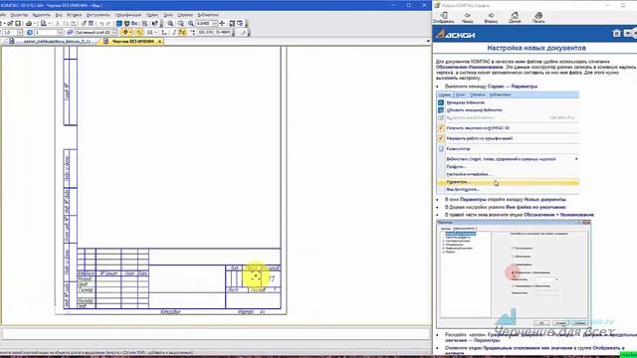Click the zoom scale value field
Viewport: 637px width, 358px height.
click(204, 24)
